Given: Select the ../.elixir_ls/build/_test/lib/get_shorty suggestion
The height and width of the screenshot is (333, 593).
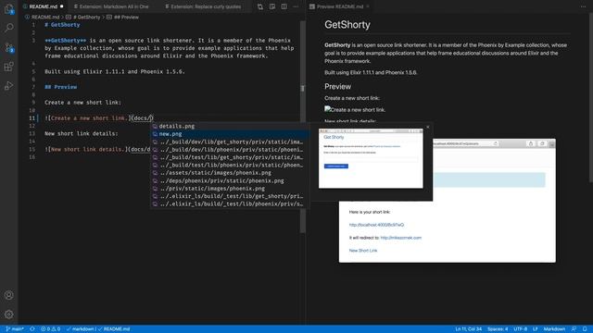Looking at the screenshot, I should coord(231,196).
